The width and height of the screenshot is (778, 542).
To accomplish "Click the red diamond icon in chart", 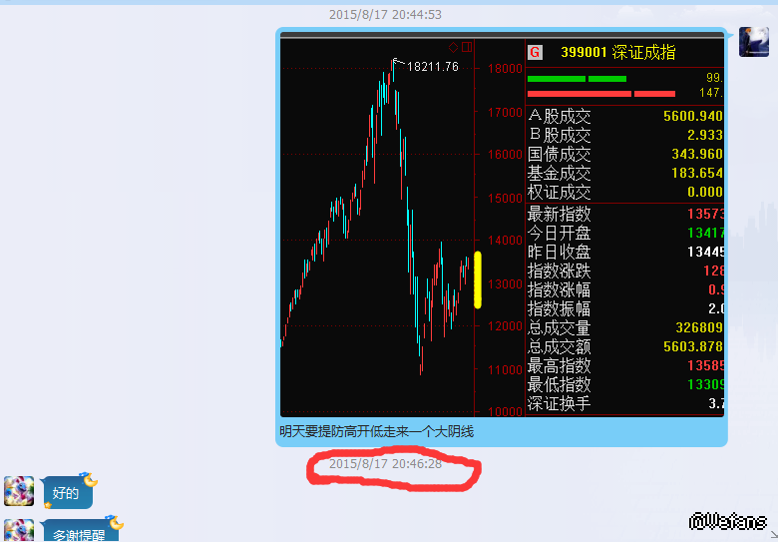I will (453, 47).
